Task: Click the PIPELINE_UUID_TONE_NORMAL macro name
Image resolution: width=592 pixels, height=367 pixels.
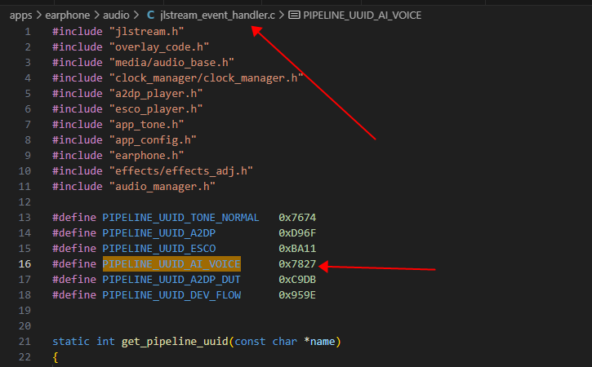Action: point(180,217)
